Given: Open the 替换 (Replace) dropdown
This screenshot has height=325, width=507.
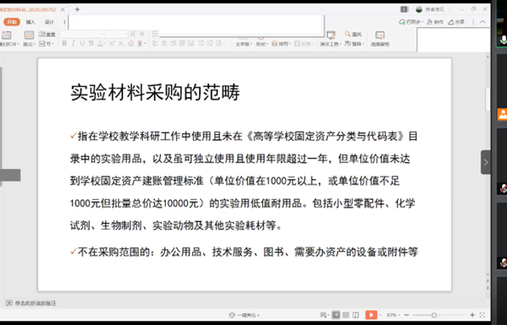Looking at the screenshot, I should (x=357, y=43).
